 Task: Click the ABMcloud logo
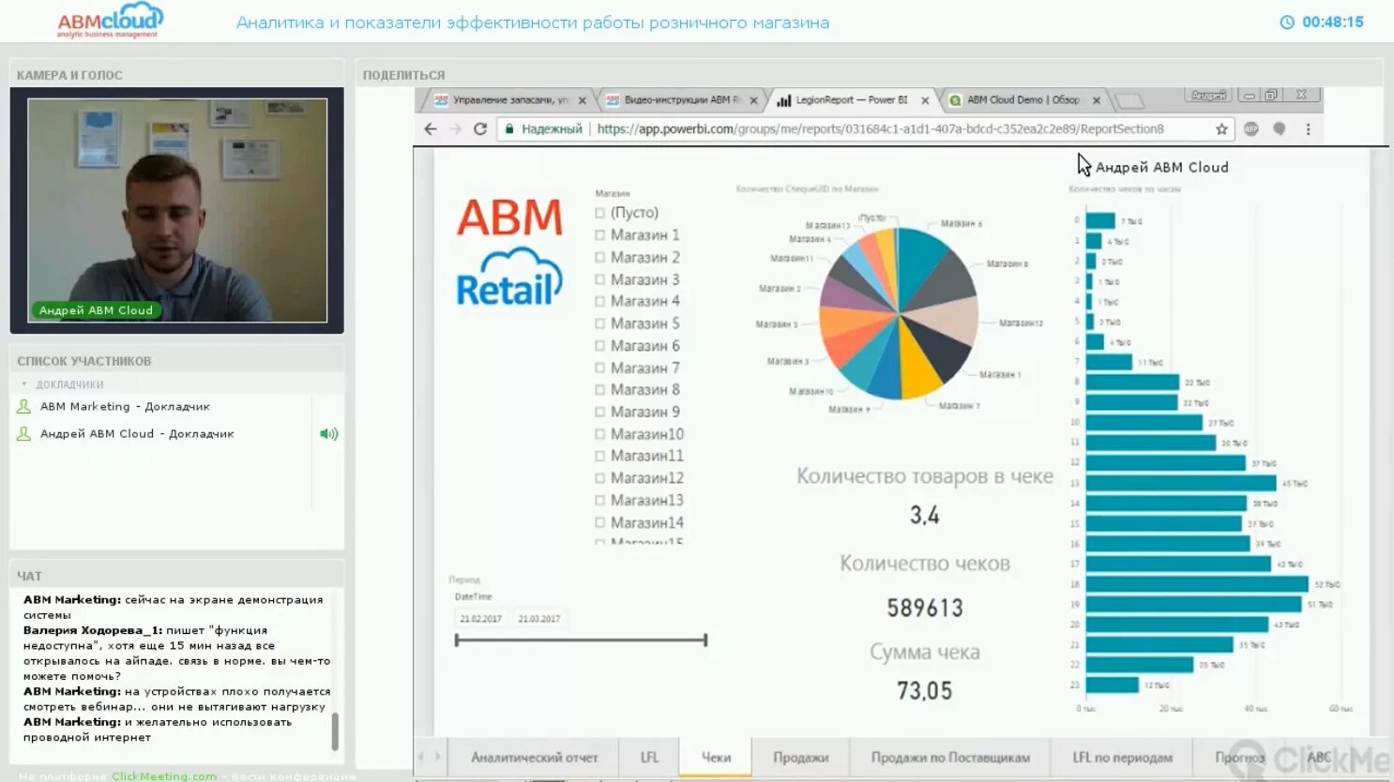pos(110,21)
